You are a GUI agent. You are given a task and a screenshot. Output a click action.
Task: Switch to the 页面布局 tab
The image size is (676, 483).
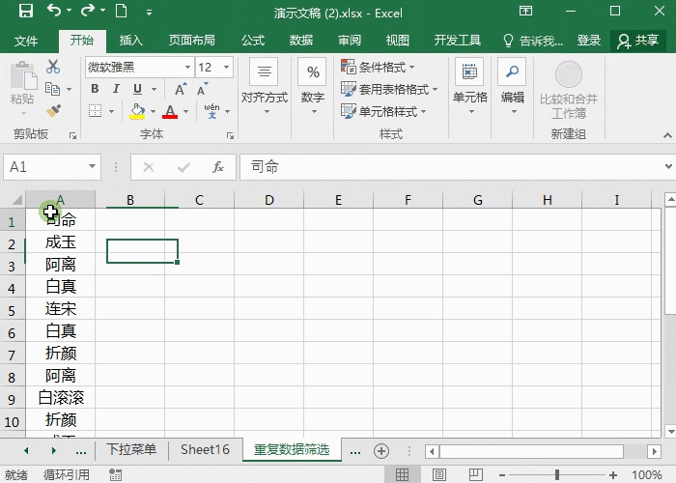192,41
